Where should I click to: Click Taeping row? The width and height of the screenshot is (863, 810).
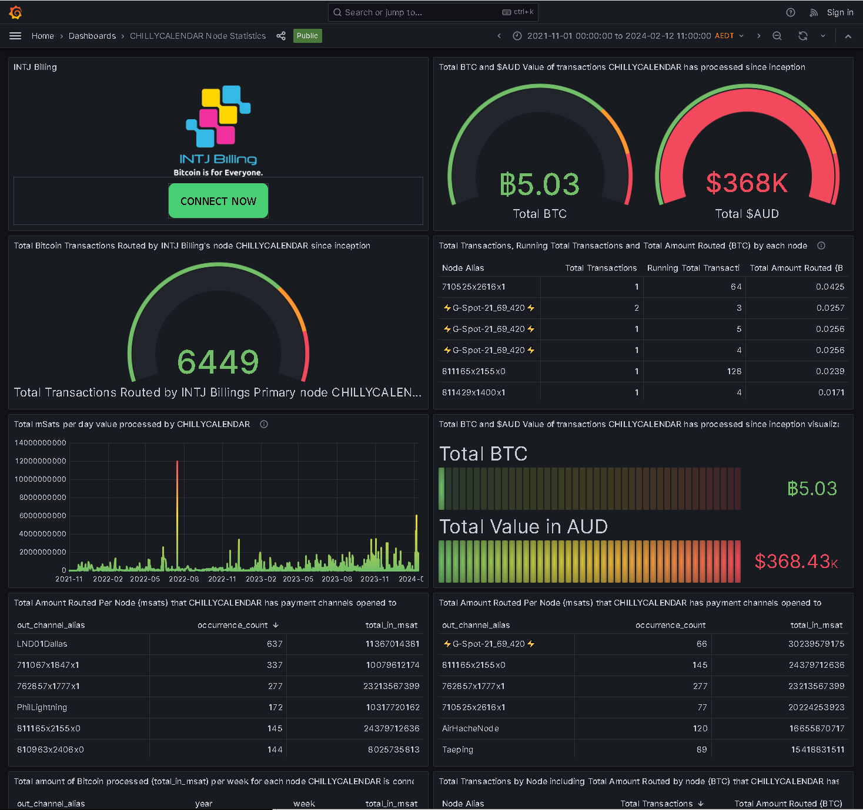(643, 749)
